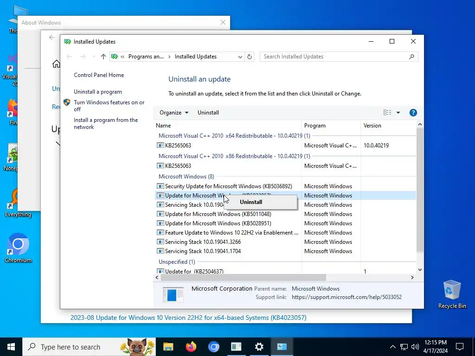Sort by the Name column header
The height and width of the screenshot is (356, 475).
(x=227, y=126)
